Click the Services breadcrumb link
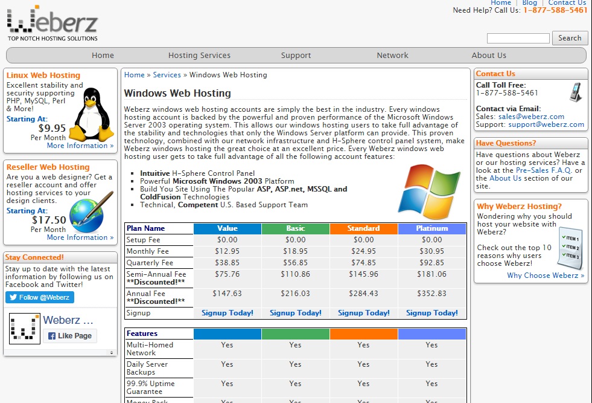This screenshot has height=403, width=592. 167,75
